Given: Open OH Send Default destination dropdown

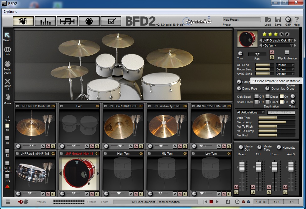Looking at the screenshot, I should [x=285, y=65].
